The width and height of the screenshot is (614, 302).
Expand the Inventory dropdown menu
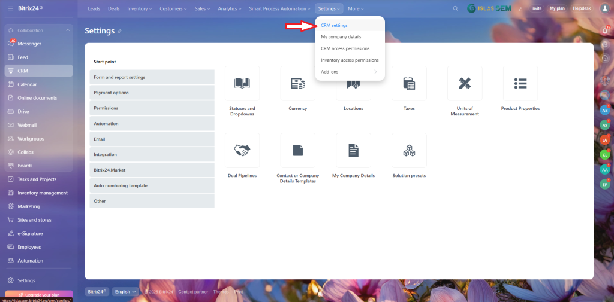pyautogui.click(x=140, y=8)
